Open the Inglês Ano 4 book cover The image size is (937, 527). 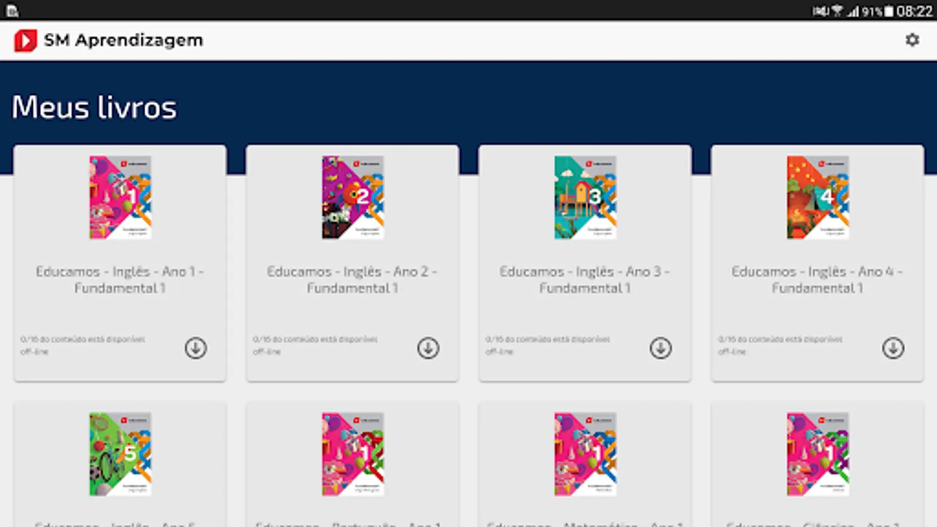point(818,197)
